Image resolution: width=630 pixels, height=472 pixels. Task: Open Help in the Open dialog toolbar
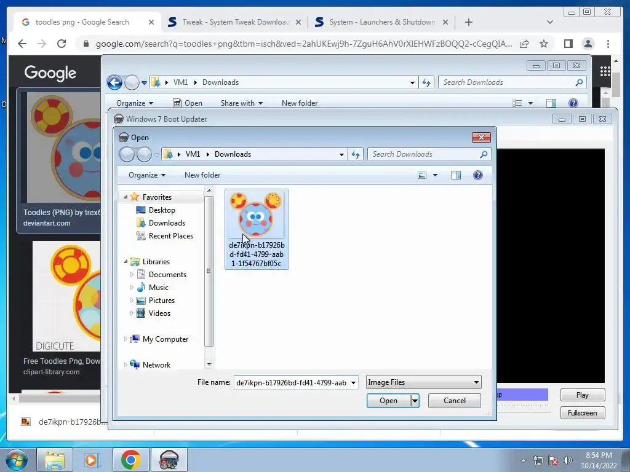(x=477, y=175)
